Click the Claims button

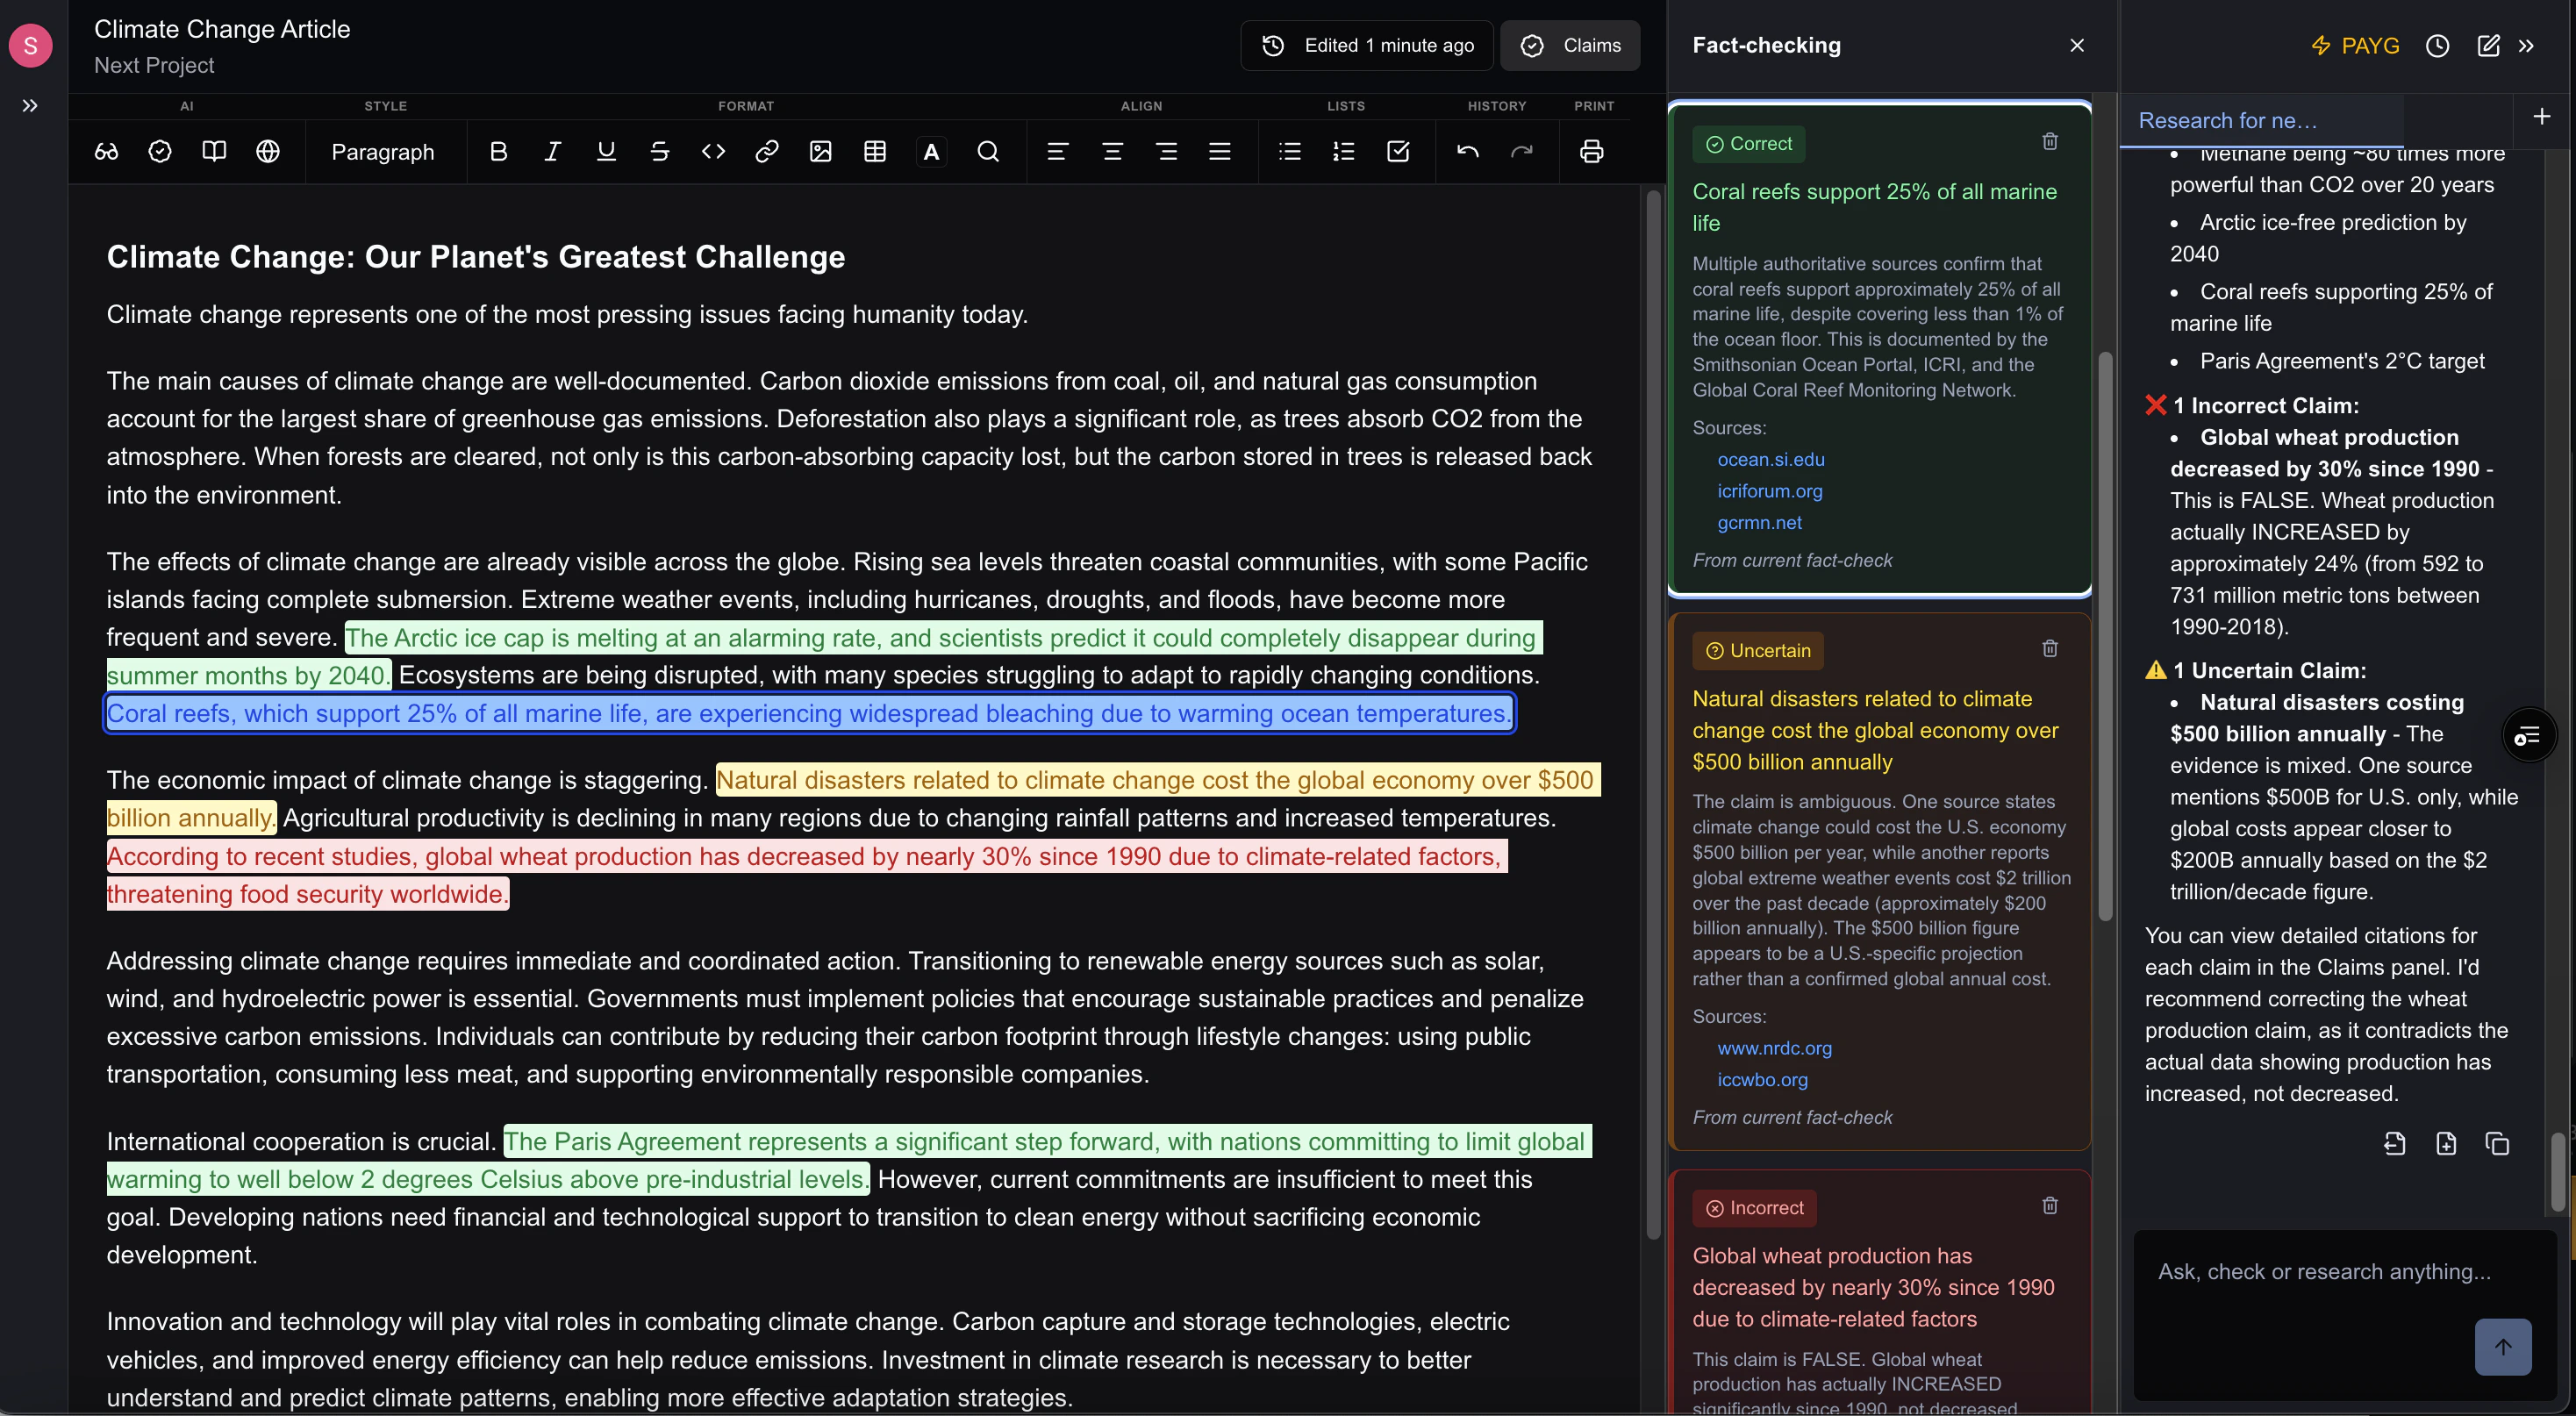(x=1570, y=46)
